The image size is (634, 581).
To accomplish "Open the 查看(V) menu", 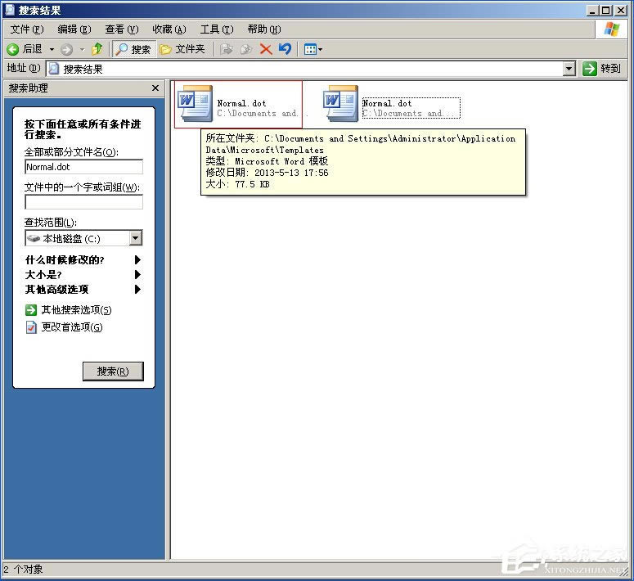I will (122, 29).
